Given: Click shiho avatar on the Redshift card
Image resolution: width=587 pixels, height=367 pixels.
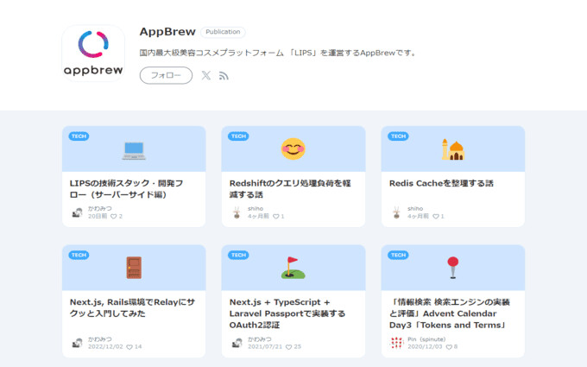Looking at the screenshot, I should tap(237, 212).
